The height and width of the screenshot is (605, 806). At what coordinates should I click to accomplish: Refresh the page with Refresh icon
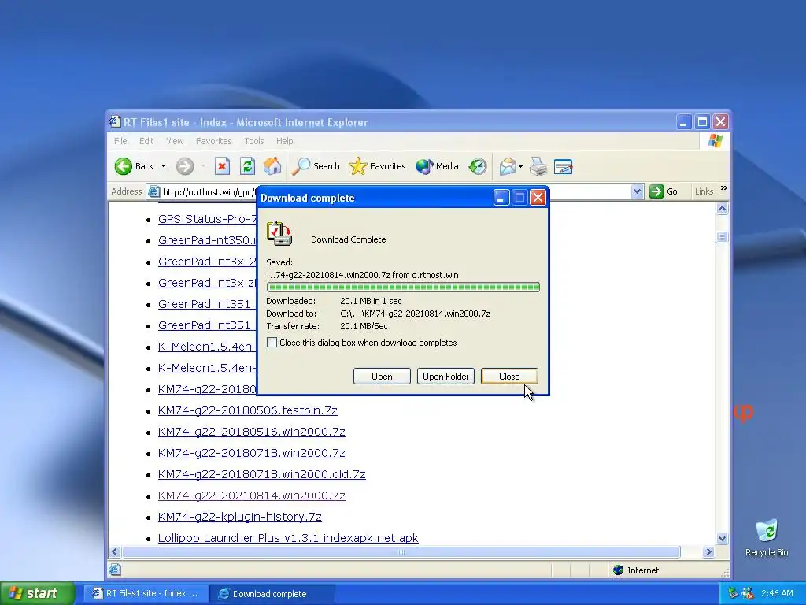tap(247, 166)
